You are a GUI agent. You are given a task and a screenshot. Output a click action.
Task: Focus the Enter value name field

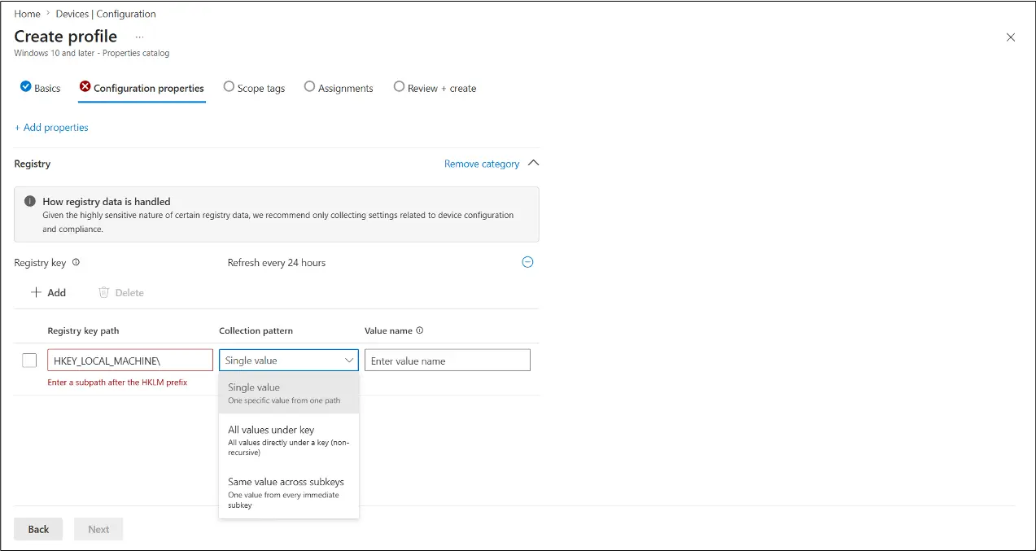click(448, 361)
